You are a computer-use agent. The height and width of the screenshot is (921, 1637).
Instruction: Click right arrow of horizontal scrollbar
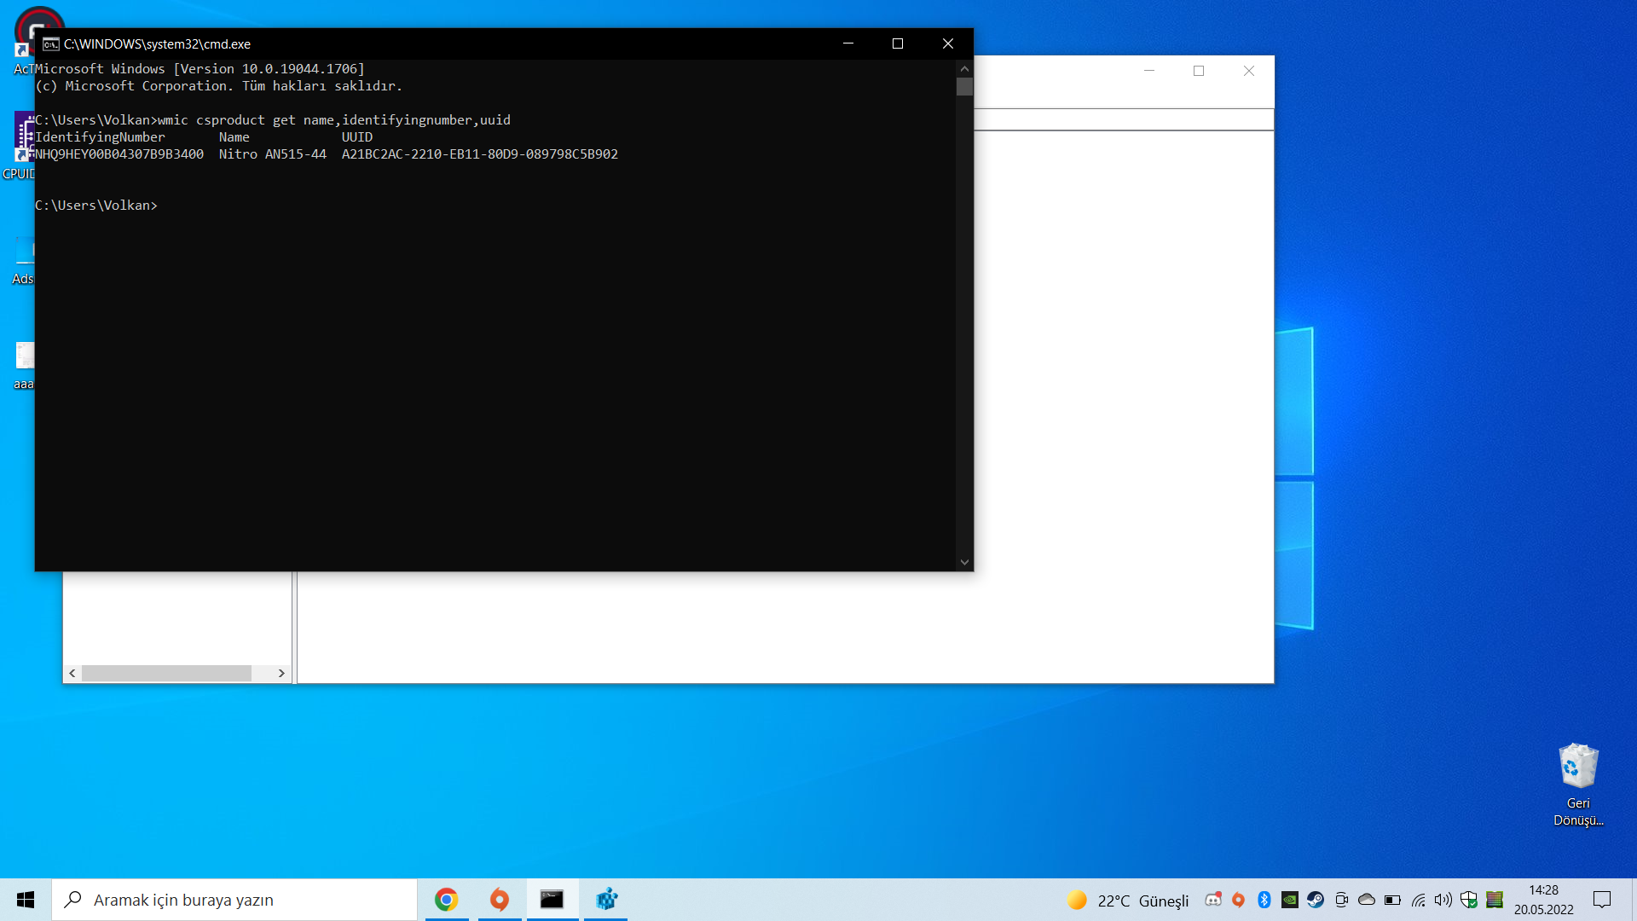[281, 674]
